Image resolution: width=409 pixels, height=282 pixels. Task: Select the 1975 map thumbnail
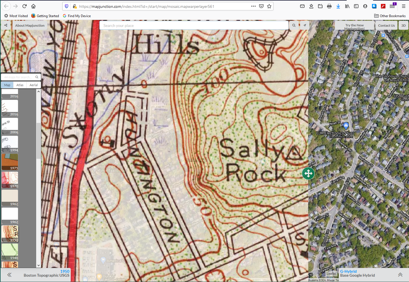click(x=10, y=162)
